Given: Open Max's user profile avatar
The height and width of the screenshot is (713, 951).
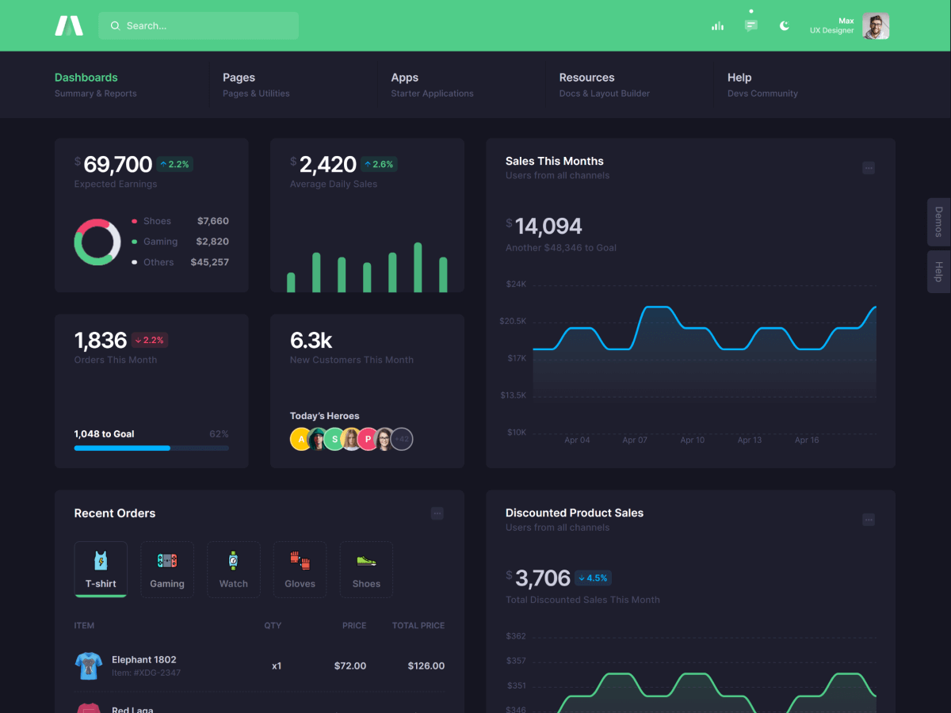Looking at the screenshot, I should point(875,26).
